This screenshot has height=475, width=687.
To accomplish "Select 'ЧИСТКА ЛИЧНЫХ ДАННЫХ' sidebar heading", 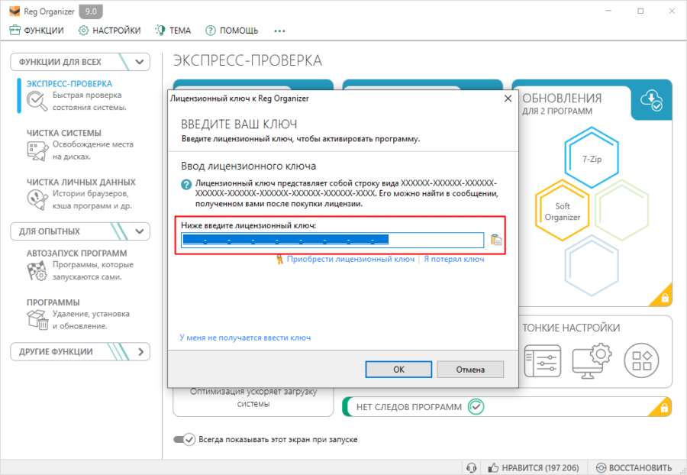I will pos(81,182).
